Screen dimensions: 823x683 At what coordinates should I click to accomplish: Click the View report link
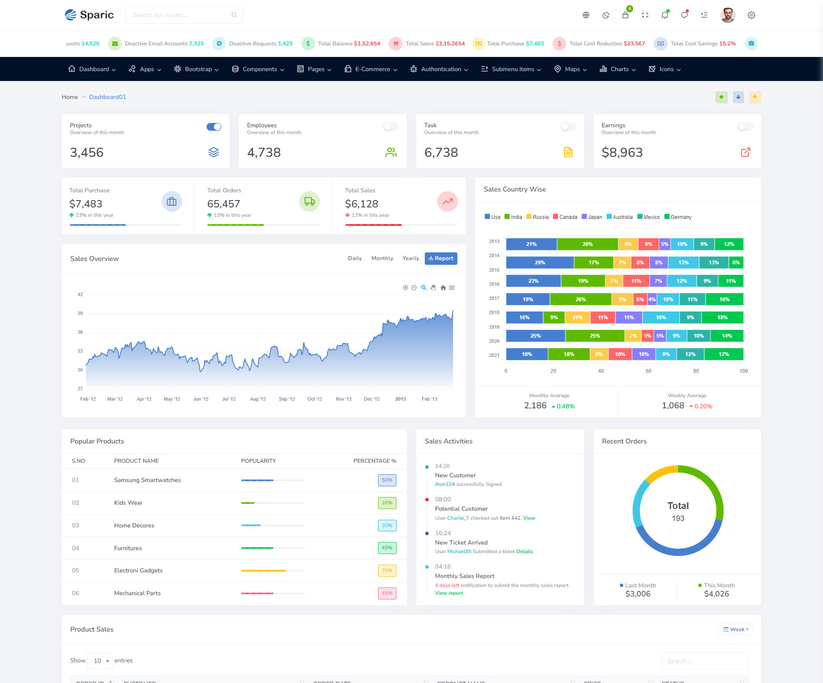(x=449, y=593)
